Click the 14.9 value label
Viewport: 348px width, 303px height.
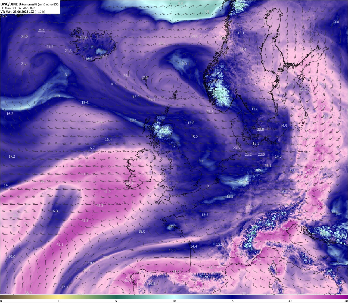coord(284,126)
